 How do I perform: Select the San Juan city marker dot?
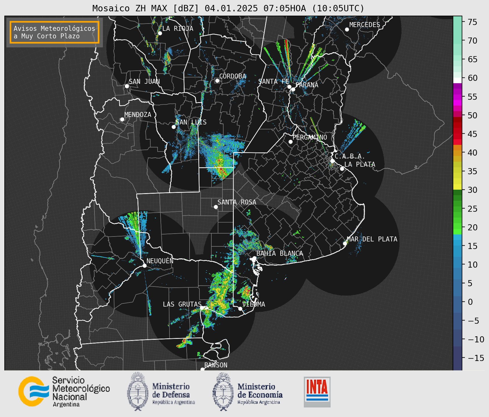pyautogui.click(x=127, y=86)
